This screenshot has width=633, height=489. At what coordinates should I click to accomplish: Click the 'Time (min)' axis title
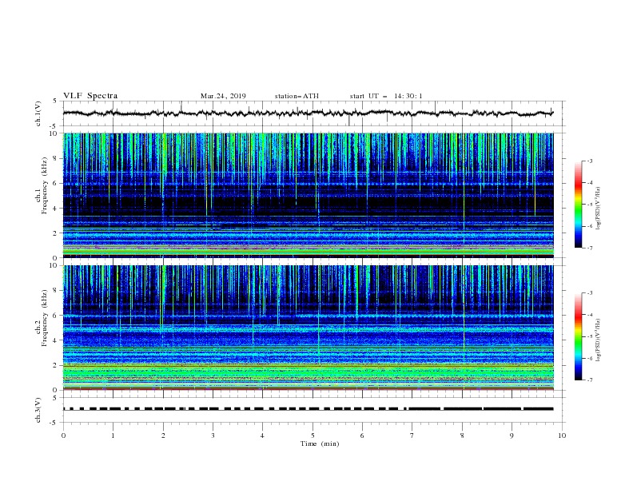(320, 443)
